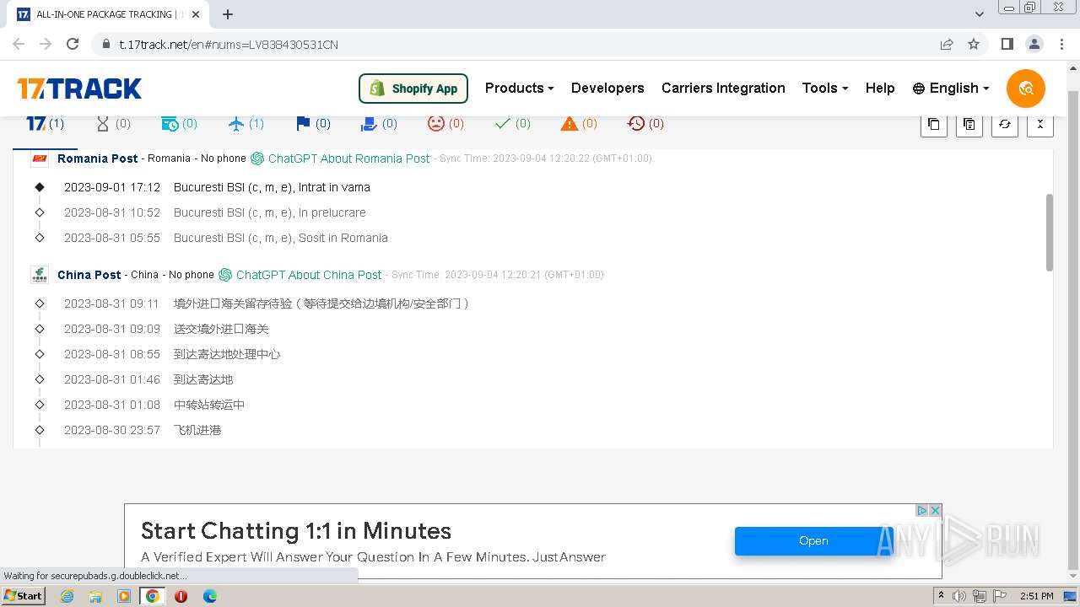This screenshot has width=1080, height=607.
Task: Select the Undelivered sad face status tab
Action: click(x=445, y=124)
